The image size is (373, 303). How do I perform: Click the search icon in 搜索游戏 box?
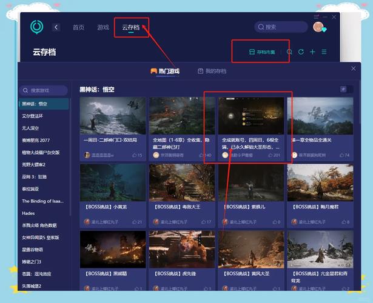tap(25, 90)
